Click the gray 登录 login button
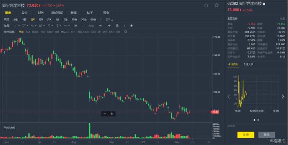 pos(267,135)
